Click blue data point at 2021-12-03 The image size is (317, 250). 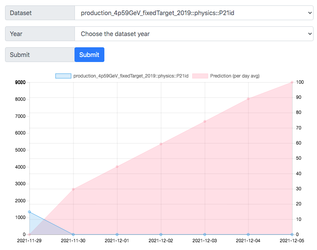[x=204, y=234]
